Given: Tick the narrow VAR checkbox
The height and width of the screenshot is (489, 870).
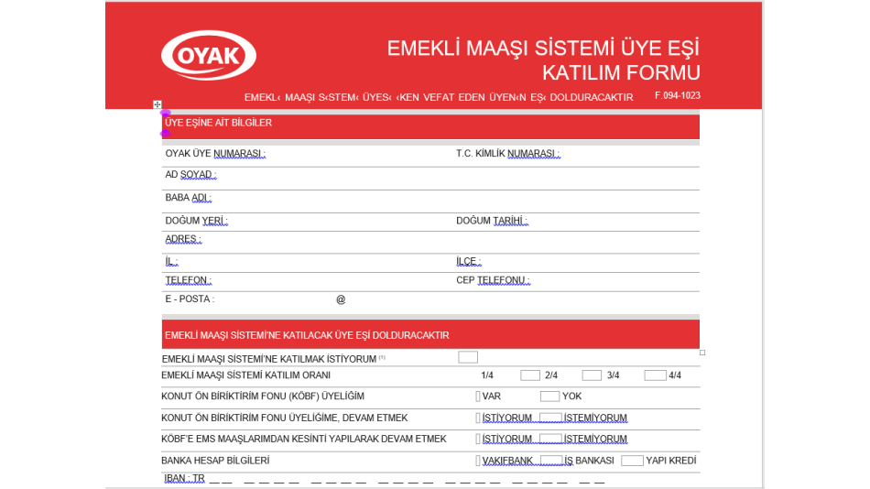Looking at the screenshot, I should tap(478, 397).
